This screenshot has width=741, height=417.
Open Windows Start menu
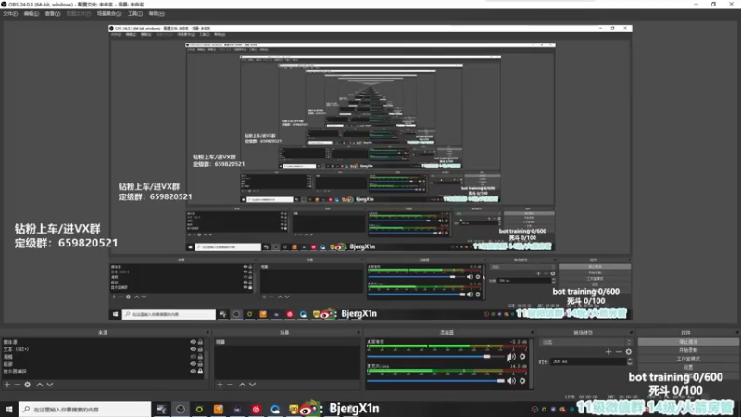tap(9, 409)
